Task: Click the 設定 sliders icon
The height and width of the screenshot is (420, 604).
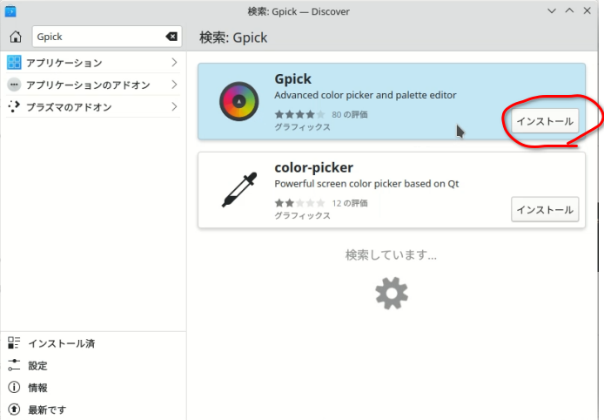Action: pyautogui.click(x=14, y=365)
